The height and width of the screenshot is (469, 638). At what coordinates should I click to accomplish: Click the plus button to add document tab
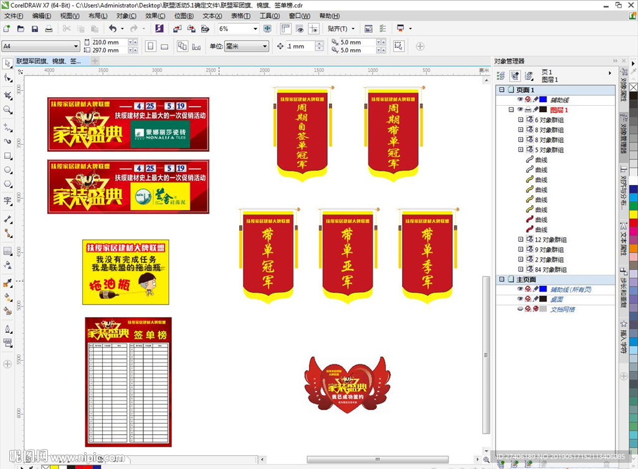click(95, 61)
